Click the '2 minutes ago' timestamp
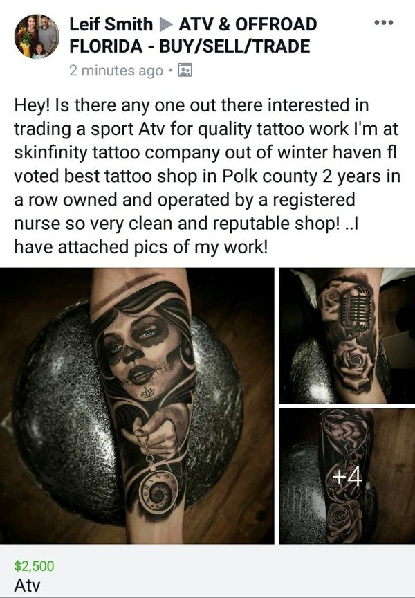 [116, 71]
